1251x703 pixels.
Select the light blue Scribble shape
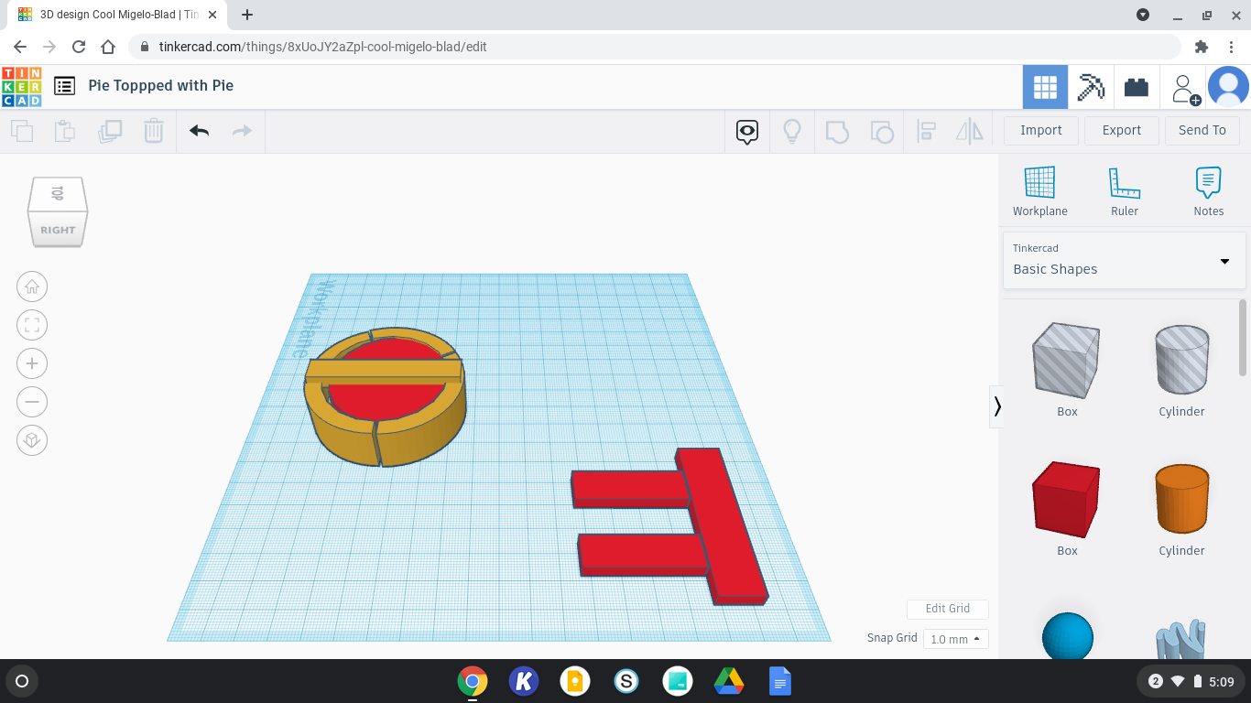coord(1181,639)
